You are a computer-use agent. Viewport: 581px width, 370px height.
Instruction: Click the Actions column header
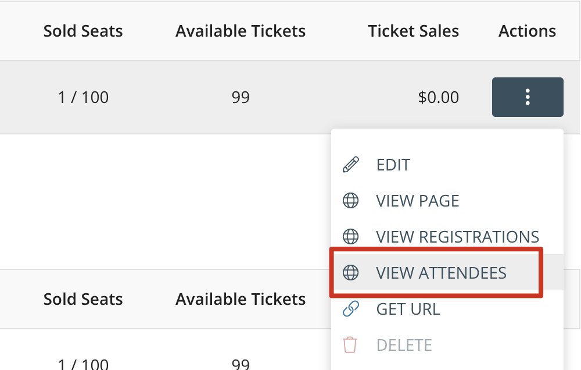528,31
